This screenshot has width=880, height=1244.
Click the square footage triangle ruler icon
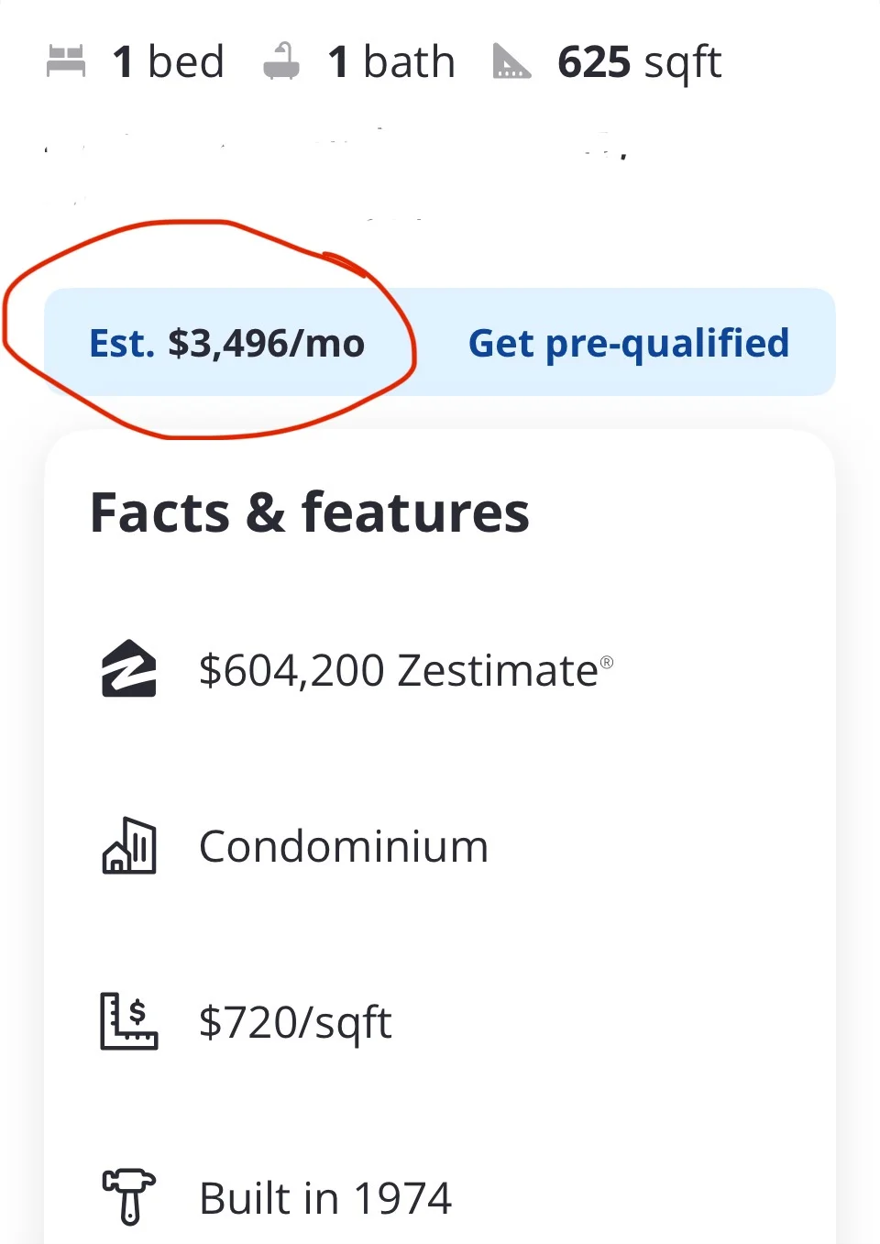click(x=511, y=62)
